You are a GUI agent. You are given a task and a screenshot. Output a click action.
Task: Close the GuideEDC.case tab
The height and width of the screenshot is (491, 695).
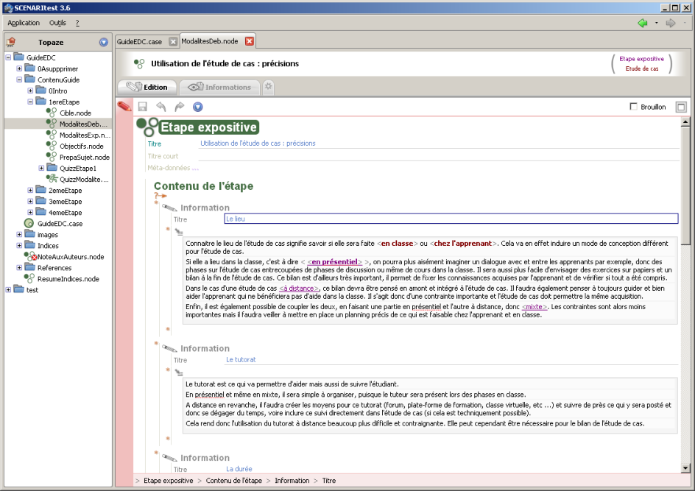pos(173,42)
